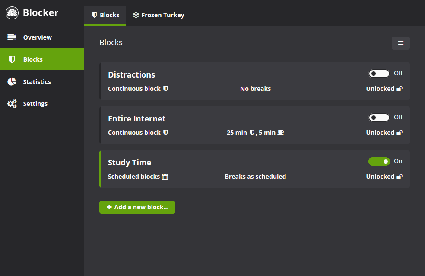This screenshot has height=276, width=425.
Task: Click the Settings gears icon
Action: click(12, 103)
